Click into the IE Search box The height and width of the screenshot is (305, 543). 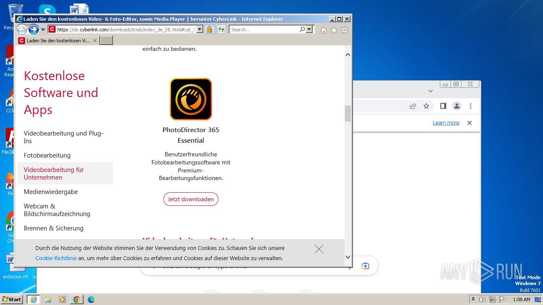264,30
